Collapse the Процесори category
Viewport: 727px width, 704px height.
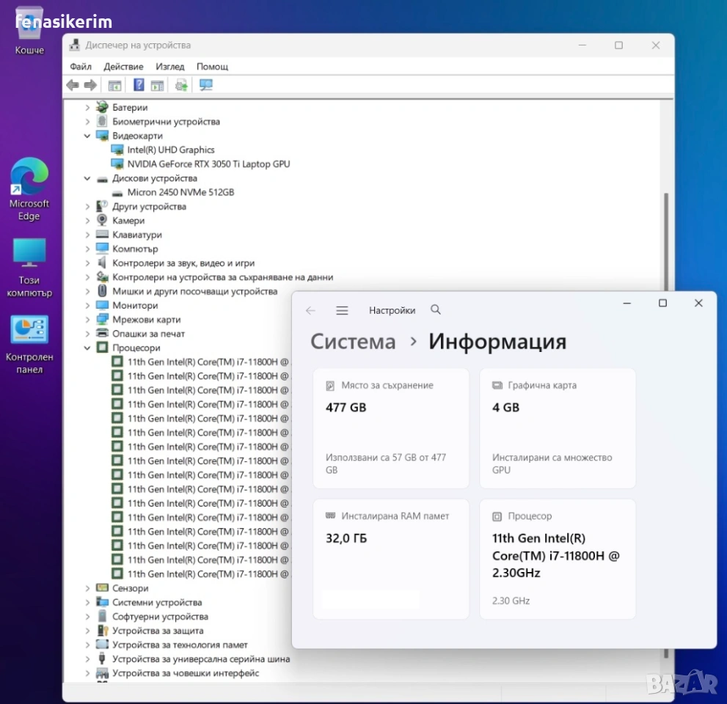pos(87,348)
